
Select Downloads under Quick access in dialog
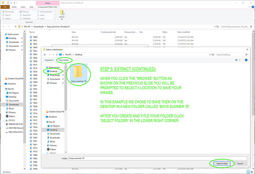point(54,75)
